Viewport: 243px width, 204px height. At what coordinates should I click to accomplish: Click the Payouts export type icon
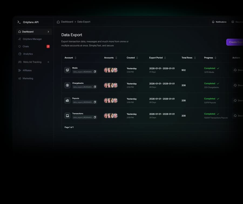click(67, 101)
